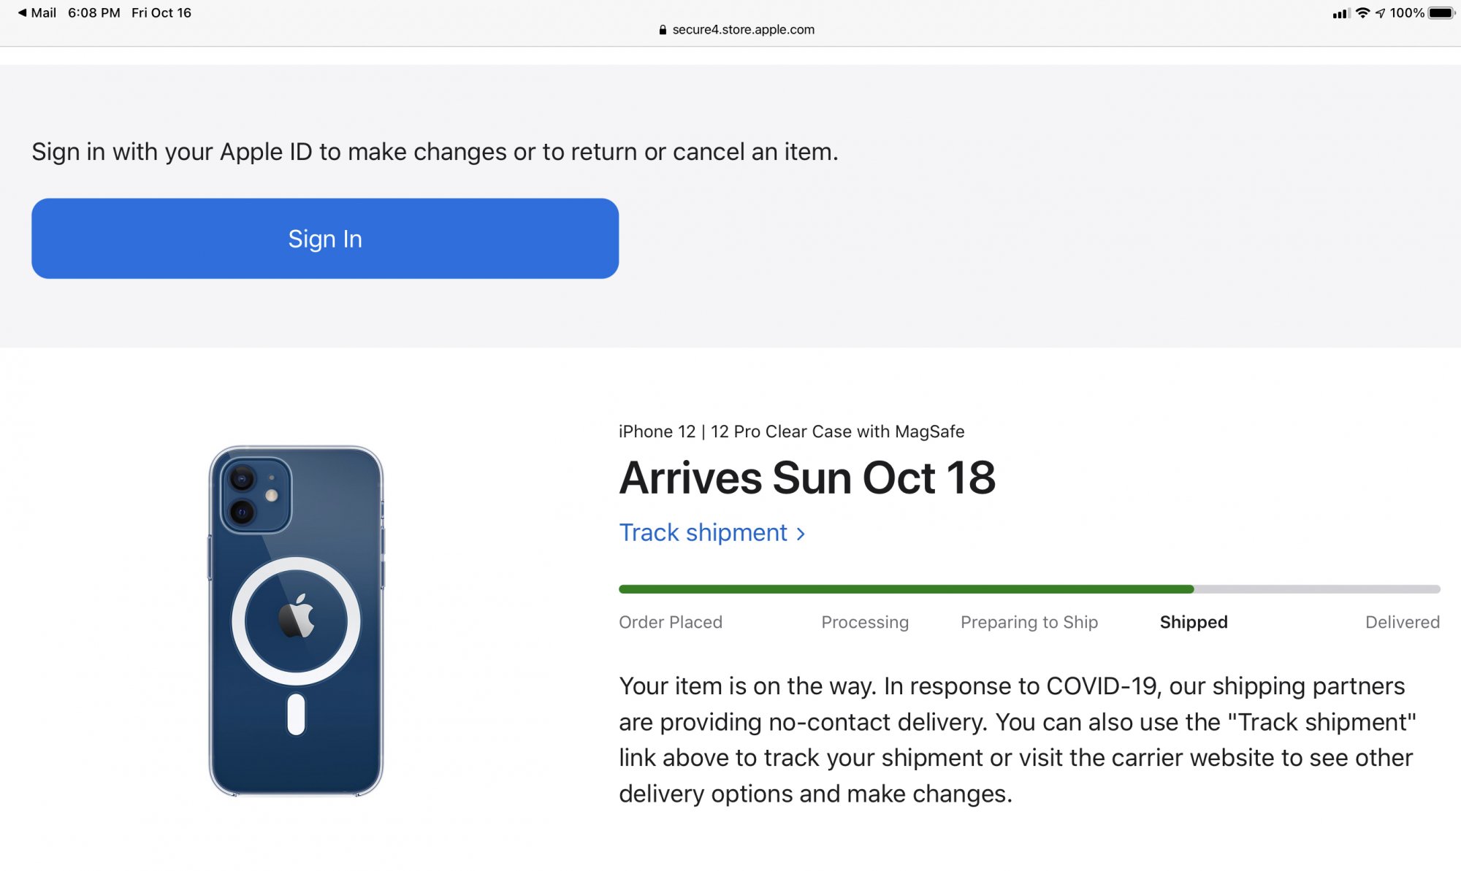Screen dimensions: 1461x871
Task: Click the iPhone 12 Clear Case product title
Action: coord(791,431)
